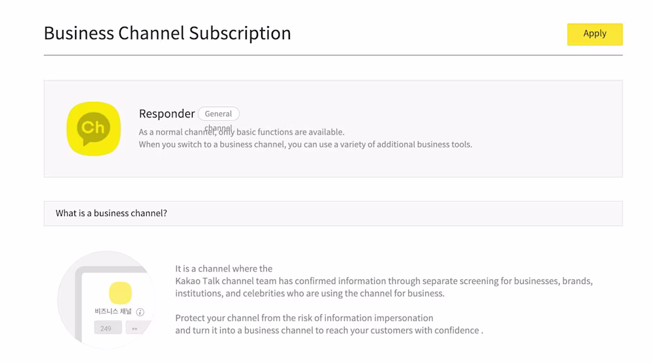Click the 249 box in the illustration
This screenshot has height=363, width=653.
point(106,328)
